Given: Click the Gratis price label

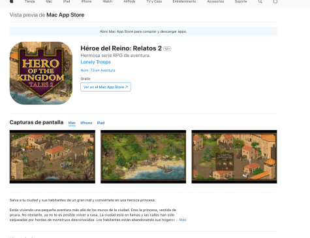Looking at the screenshot, I should pyautogui.click(x=85, y=78).
